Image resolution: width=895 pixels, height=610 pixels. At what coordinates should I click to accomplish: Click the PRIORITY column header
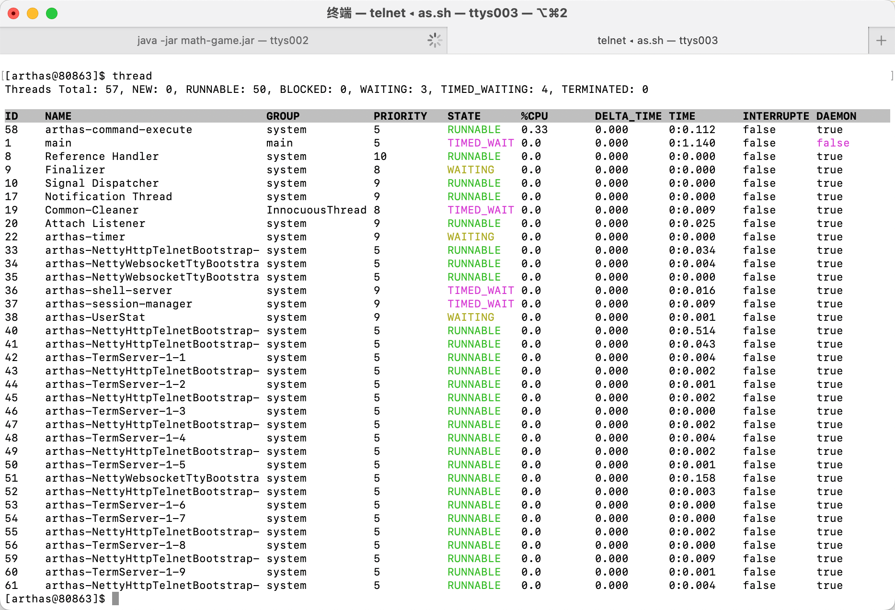click(400, 116)
